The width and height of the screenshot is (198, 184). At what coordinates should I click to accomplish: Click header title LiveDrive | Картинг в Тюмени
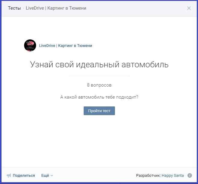56,8
